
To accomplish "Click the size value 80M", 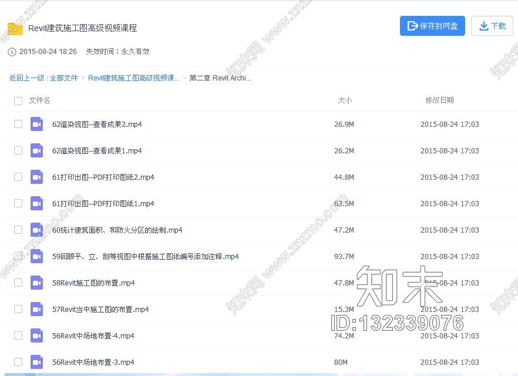I will [341, 362].
